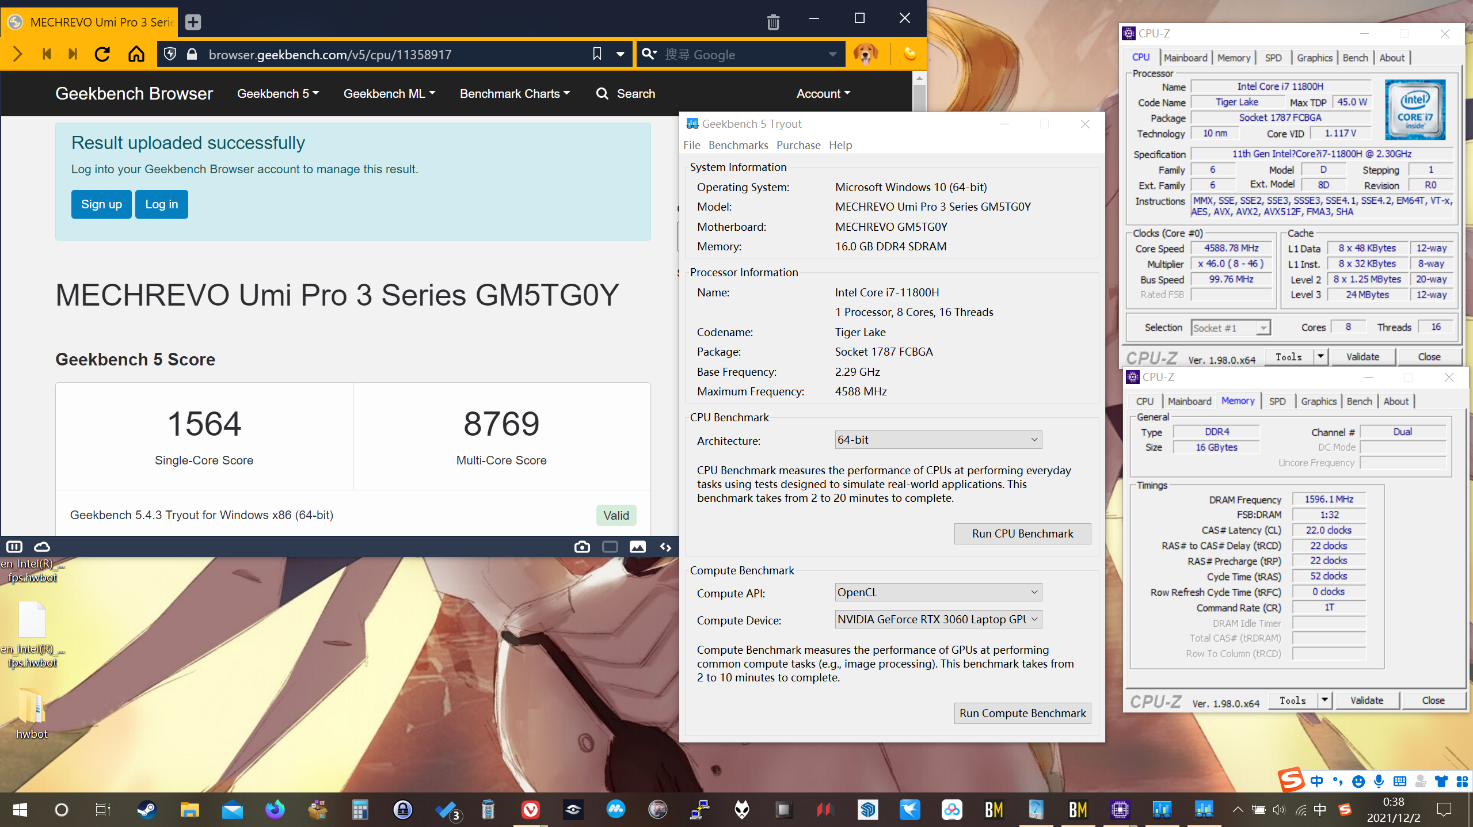Expand the Tools arrow in upper CPU-Z
This screenshot has width=1473, height=827.
[1320, 357]
